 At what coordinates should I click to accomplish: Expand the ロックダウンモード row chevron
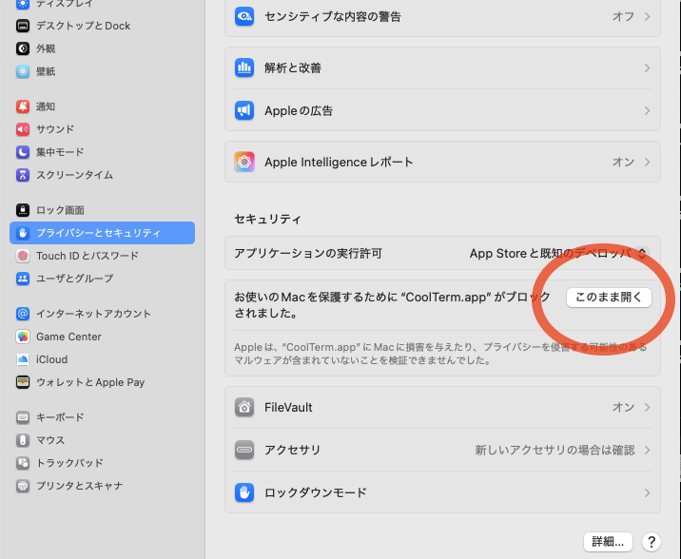[x=647, y=492]
